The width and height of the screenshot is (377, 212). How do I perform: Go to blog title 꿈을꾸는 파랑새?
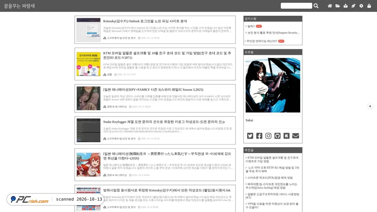19,6
